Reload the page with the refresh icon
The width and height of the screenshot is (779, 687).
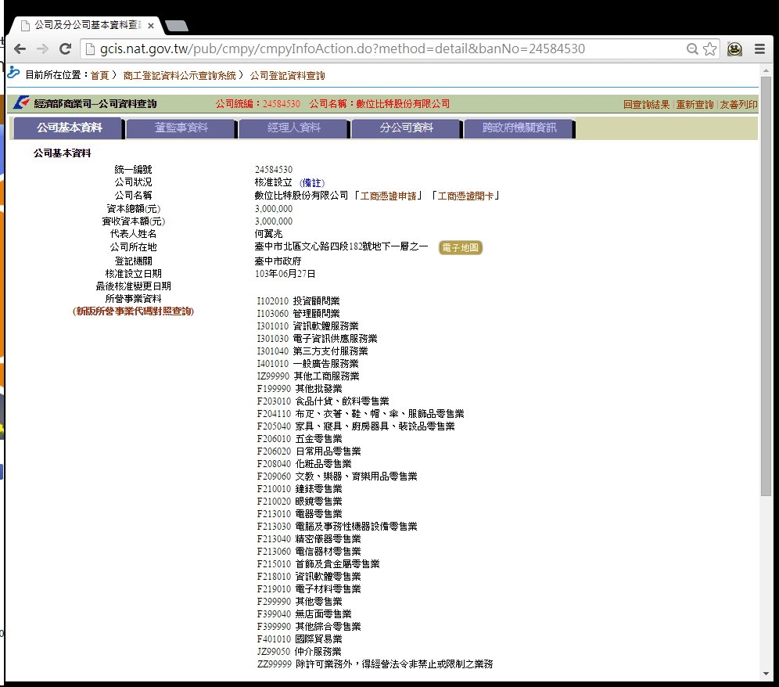click(x=65, y=49)
